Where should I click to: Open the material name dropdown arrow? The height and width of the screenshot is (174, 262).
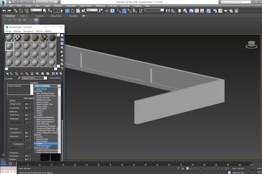pyautogui.click(x=45, y=78)
